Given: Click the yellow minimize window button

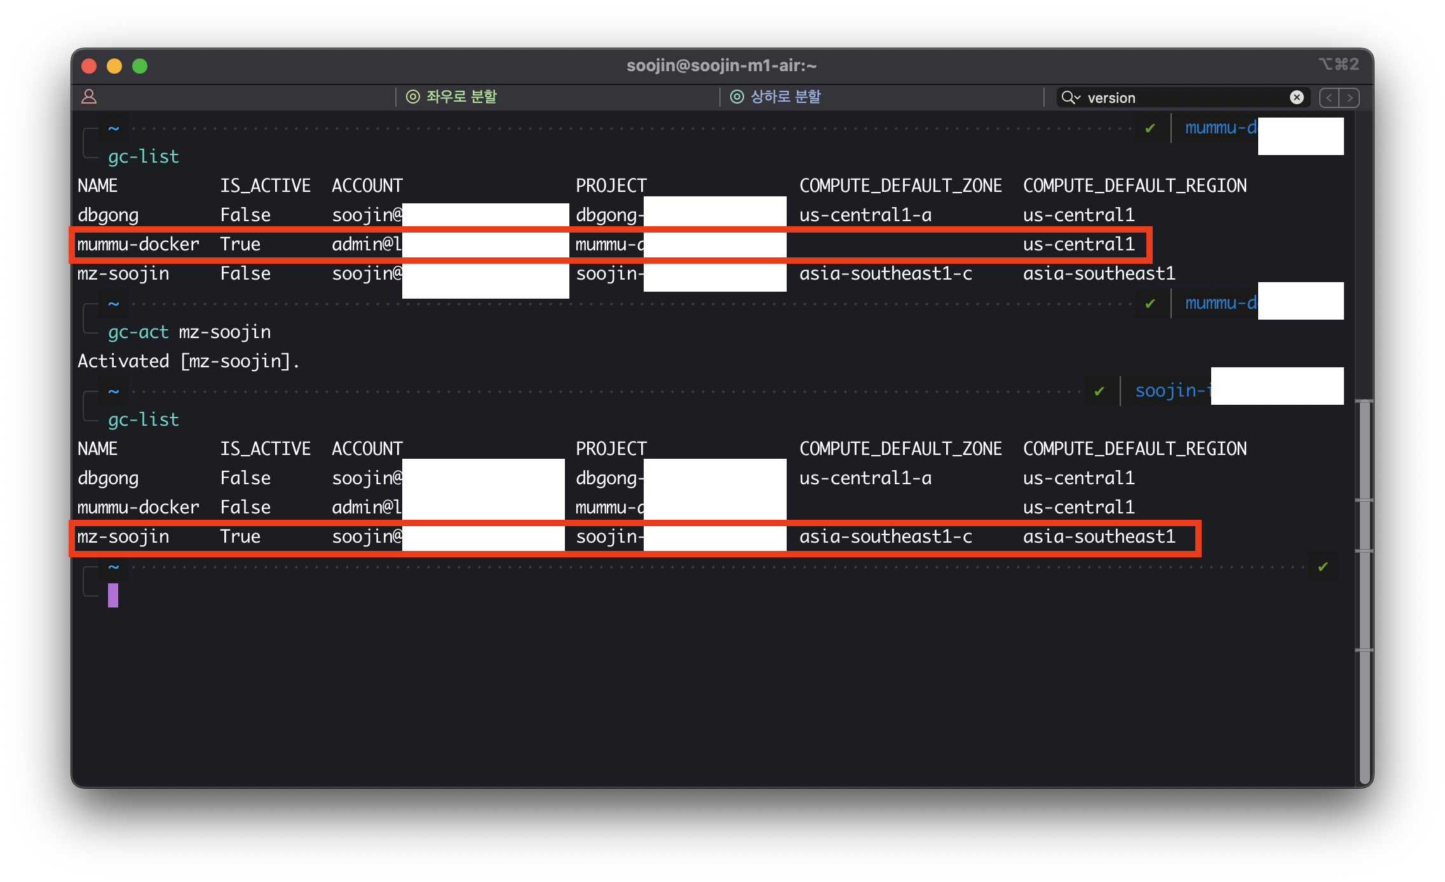Looking at the screenshot, I should 114,66.
